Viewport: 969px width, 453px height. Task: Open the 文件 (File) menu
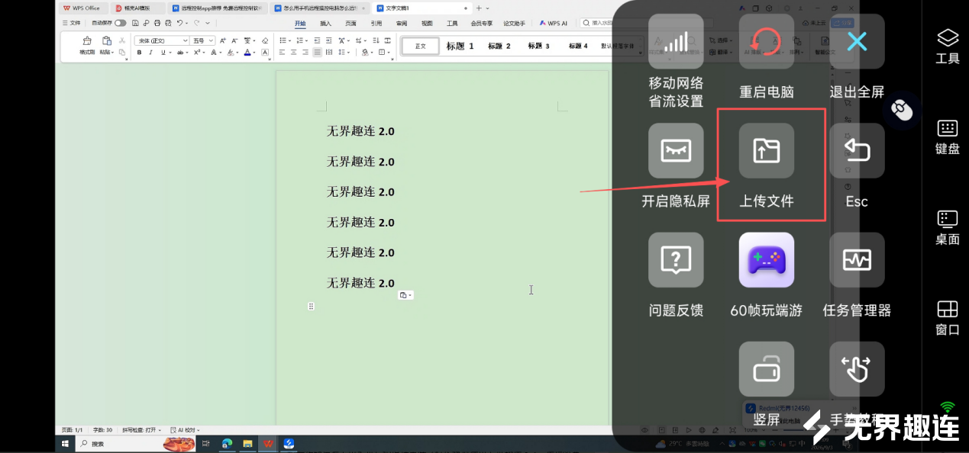71,23
